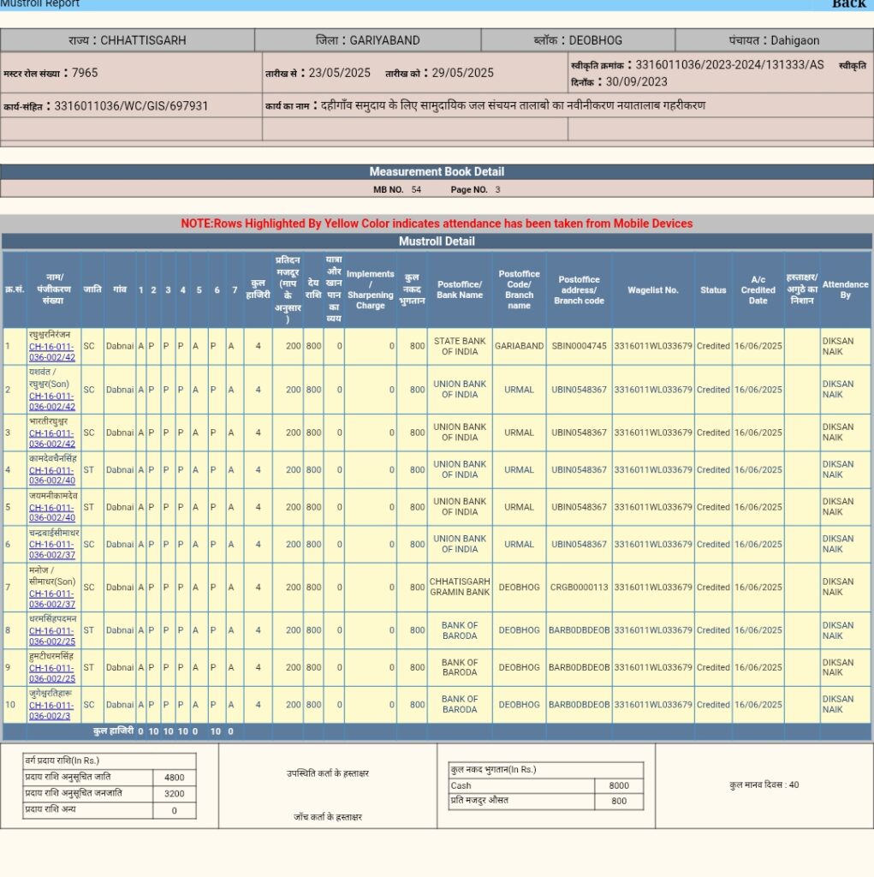Open the job card link in row 9
This screenshot has height=877, width=874.
[52, 673]
